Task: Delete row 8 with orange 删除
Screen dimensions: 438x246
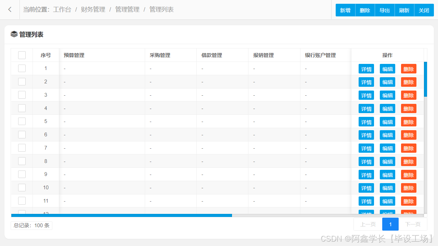Action: point(409,162)
